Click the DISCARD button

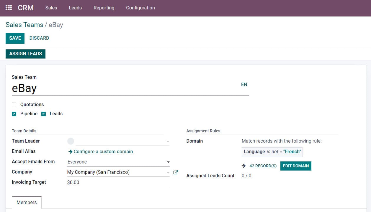39,38
